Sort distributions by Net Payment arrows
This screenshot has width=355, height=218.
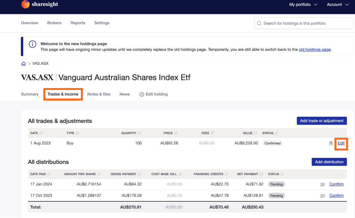coord(261,174)
